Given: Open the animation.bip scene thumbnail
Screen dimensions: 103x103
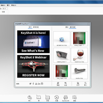Looking at the screenshot, I should pyautogui.click(x=62, y=39).
